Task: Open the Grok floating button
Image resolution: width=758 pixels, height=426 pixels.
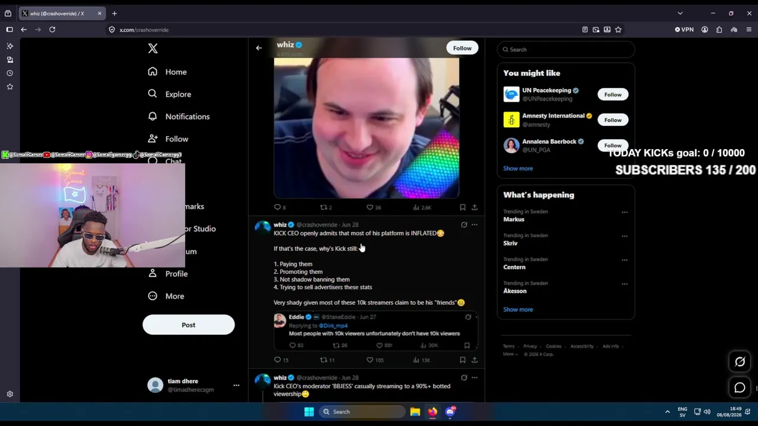Action: click(740, 362)
